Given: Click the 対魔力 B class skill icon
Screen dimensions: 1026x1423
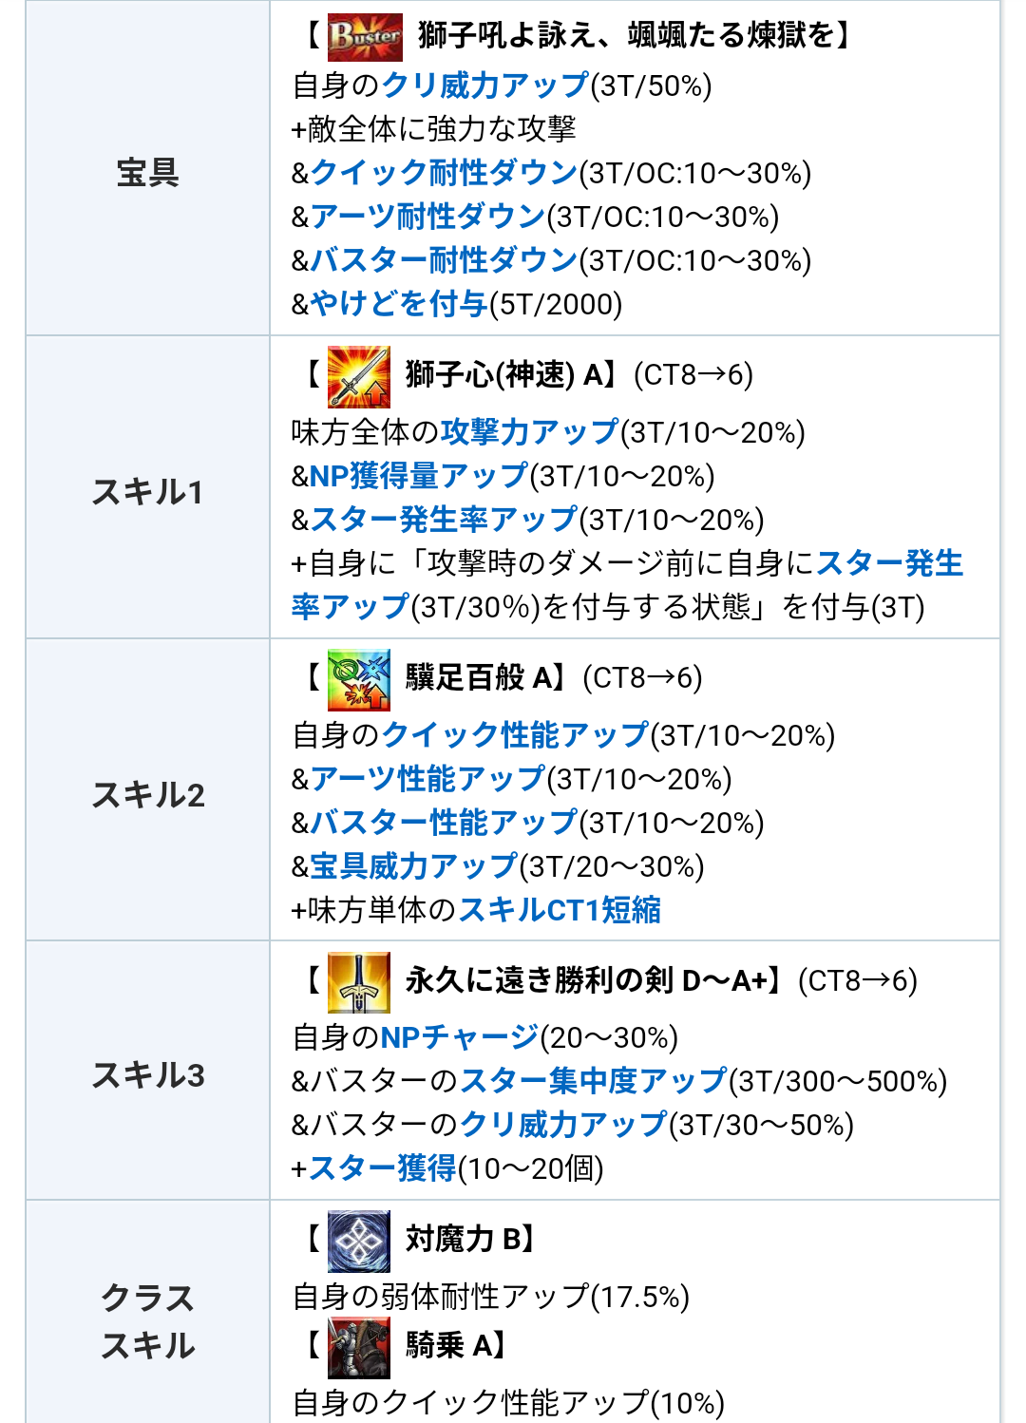Looking at the screenshot, I should tap(358, 1241).
